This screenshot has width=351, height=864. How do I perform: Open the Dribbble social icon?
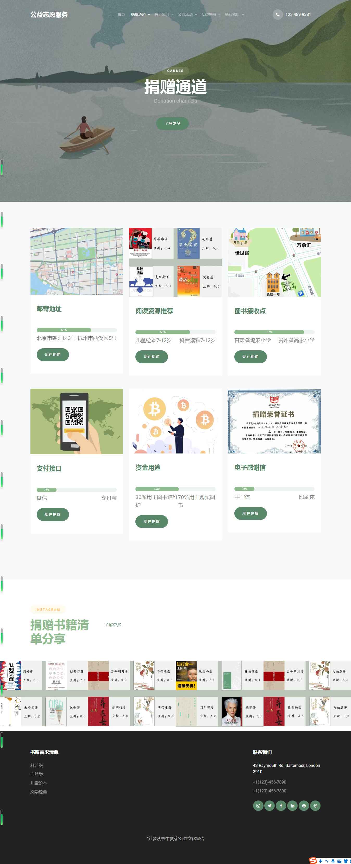(315, 805)
